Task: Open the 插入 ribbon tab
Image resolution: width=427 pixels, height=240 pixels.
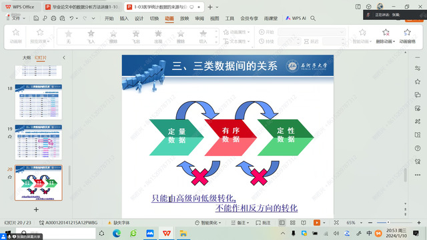Action: (x=124, y=18)
